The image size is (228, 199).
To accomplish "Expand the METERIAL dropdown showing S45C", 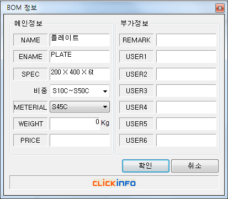I will click(79, 107).
